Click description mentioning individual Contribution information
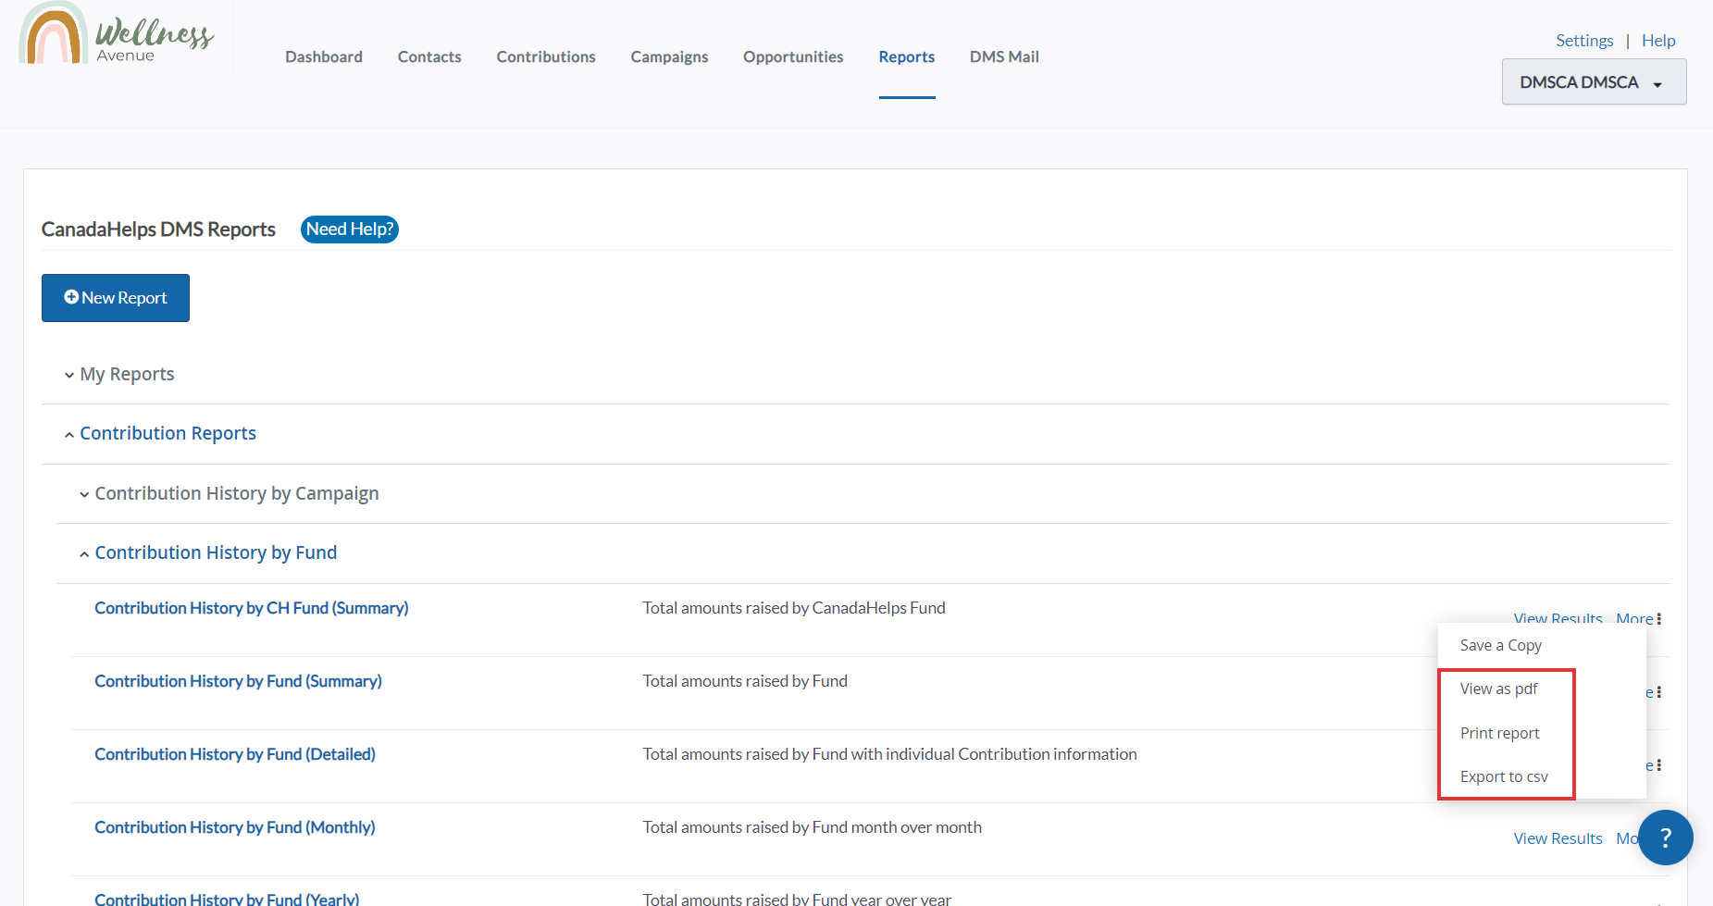Screen dimensions: 1713x906 890,754
